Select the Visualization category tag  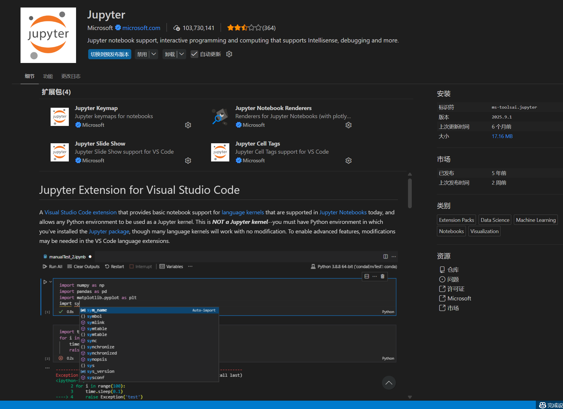click(x=484, y=231)
